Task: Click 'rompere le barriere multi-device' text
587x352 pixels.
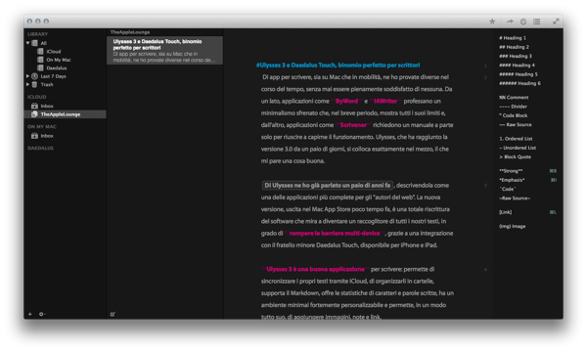Action: [335, 233]
